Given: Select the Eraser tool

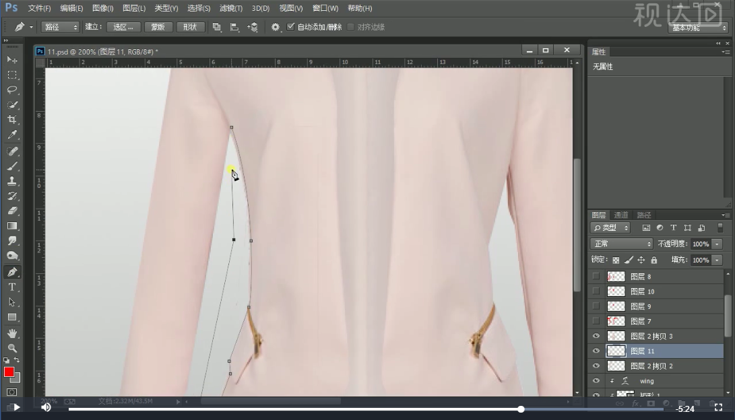Looking at the screenshot, I should (12, 211).
